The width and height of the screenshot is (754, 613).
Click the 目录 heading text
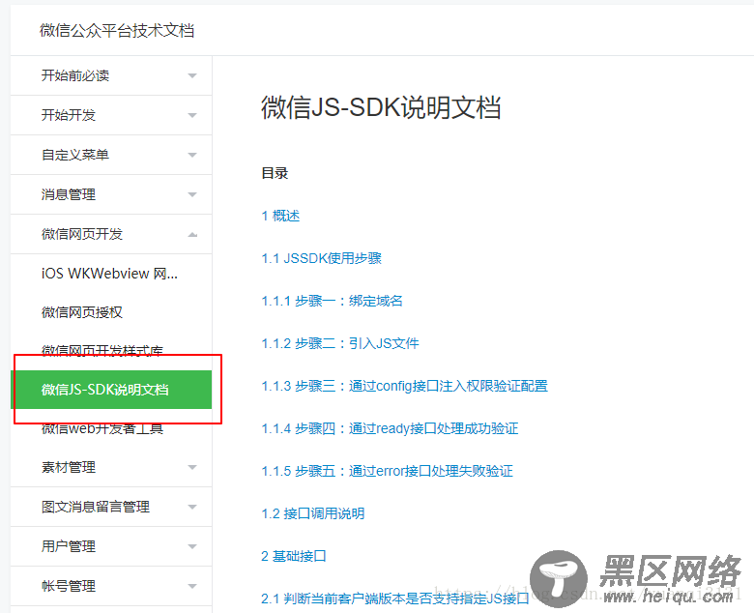pos(275,173)
